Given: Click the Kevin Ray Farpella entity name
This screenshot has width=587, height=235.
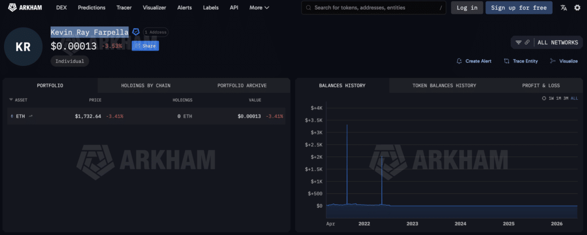Looking at the screenshot, I should click(89, 32).
